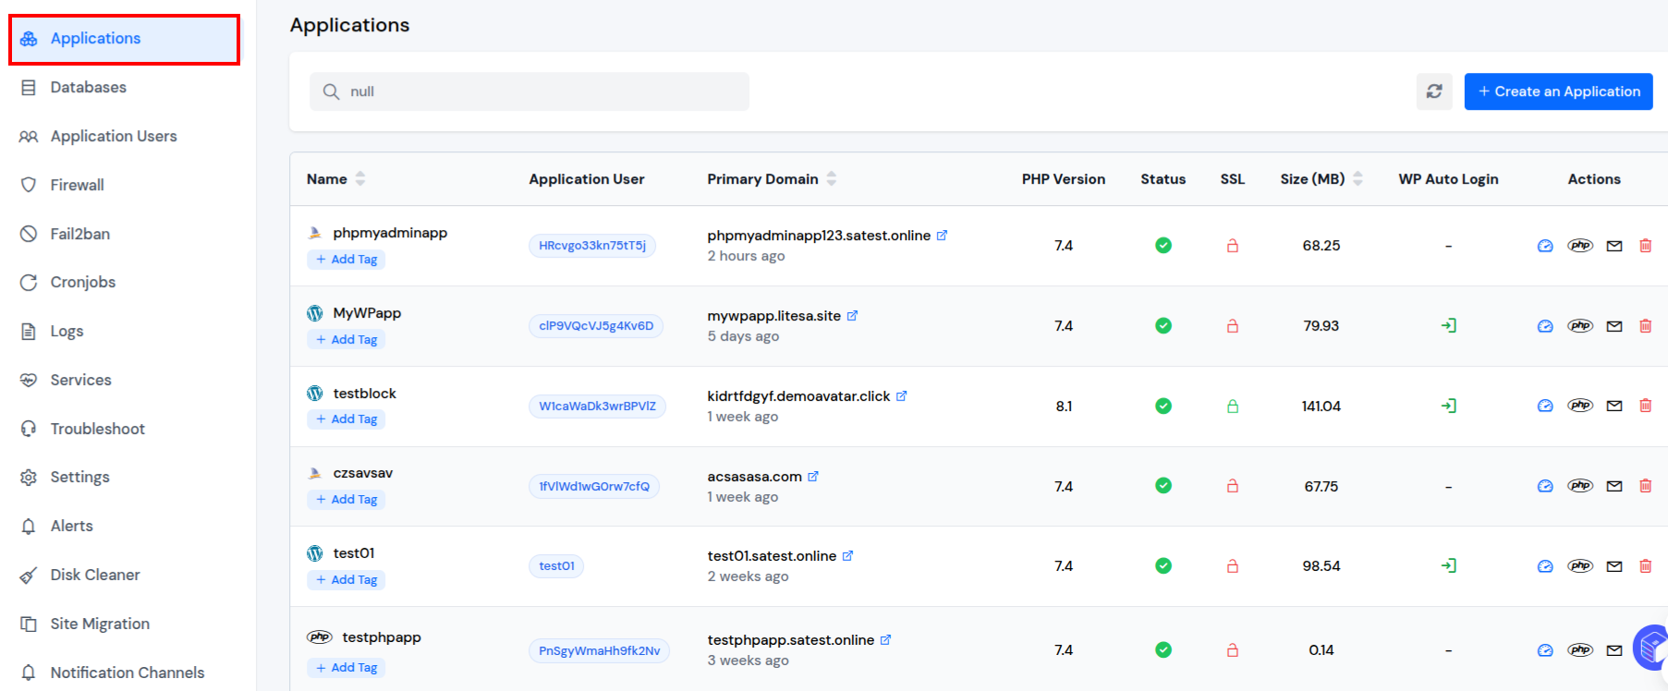Open the test01 application user badge
The height and width of the screenshot is (691, 1668).
click(x=556, y=566)
